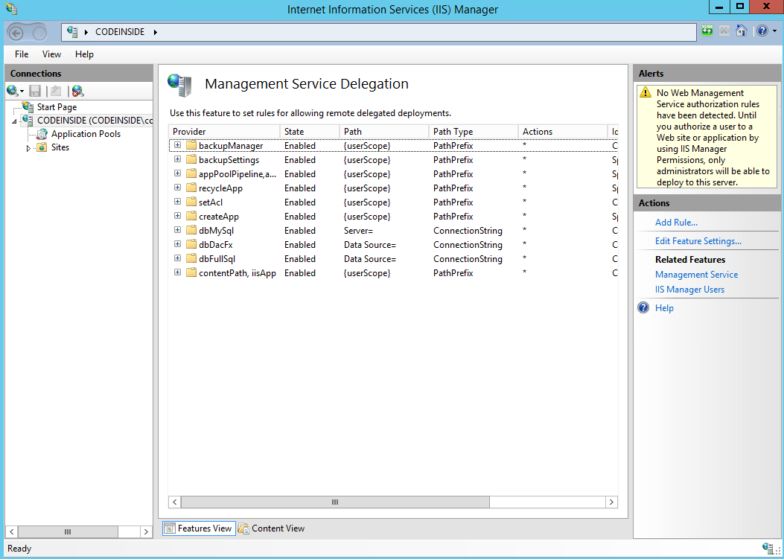Screen dimensions: 784x559
Task: Click the status bar connection icon
Action: [x=768, y=548]
